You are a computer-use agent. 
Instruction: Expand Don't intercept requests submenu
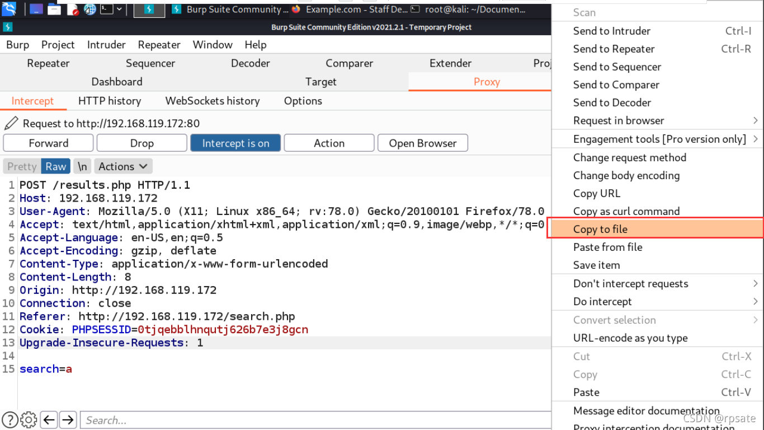(658, 283)
